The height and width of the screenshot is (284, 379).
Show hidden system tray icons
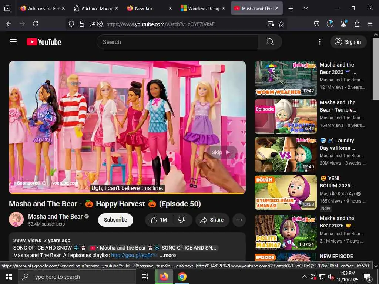pyautogui.click(x=305, y=277)
